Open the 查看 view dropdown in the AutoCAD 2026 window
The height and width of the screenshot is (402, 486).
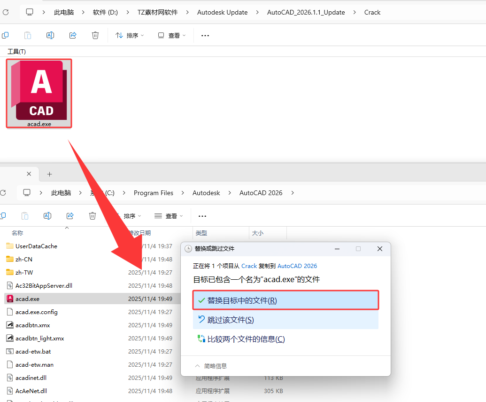pyautogui.click(x=169, y=216)
